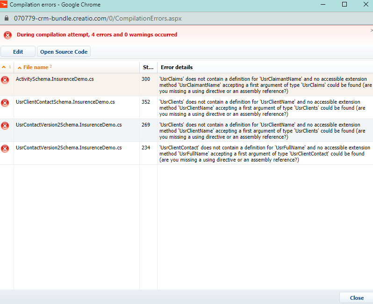This screenshot has height=304, width=373.
Task: Click line number 234 cell
Action: coord(145,148)
